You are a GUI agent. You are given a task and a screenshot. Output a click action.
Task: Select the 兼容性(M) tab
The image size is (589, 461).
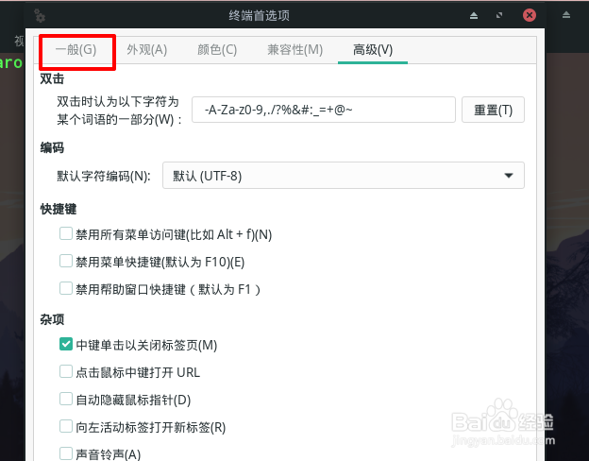[294, 50]
